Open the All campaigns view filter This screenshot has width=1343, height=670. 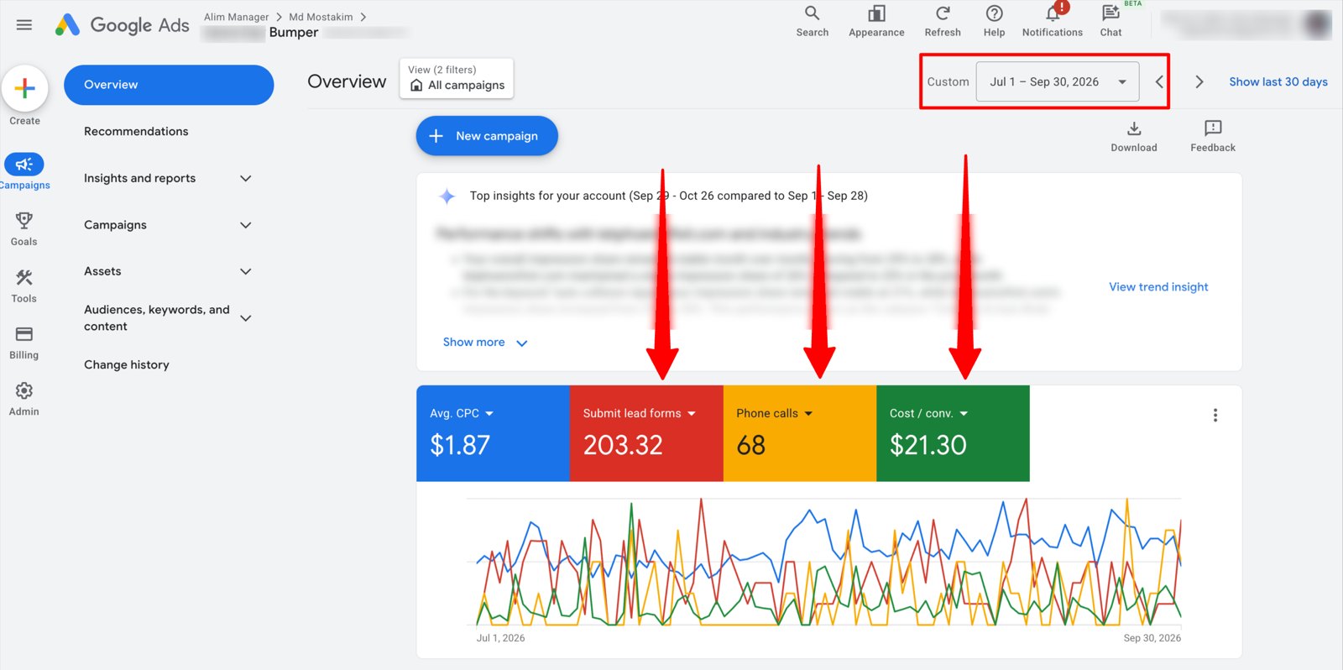click(x=457, y=78)
